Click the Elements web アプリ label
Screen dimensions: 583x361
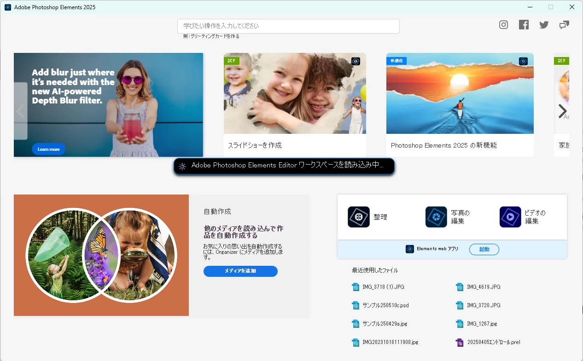(437, 249)
